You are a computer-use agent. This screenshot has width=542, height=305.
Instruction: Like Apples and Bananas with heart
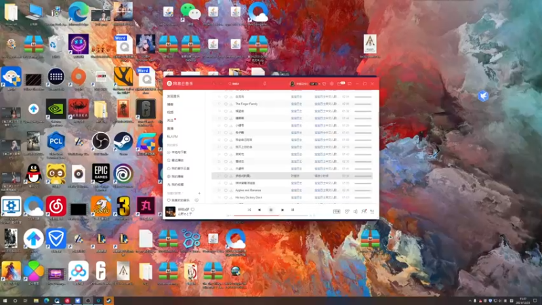(226, 190)
